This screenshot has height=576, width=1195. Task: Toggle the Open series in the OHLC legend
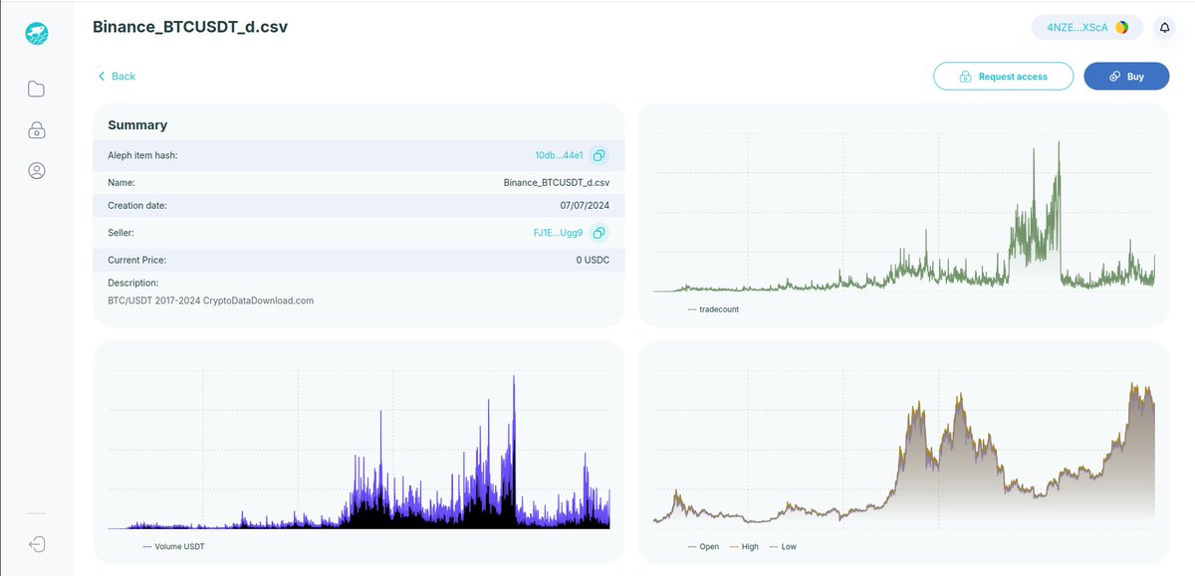[x=705, y=546]
